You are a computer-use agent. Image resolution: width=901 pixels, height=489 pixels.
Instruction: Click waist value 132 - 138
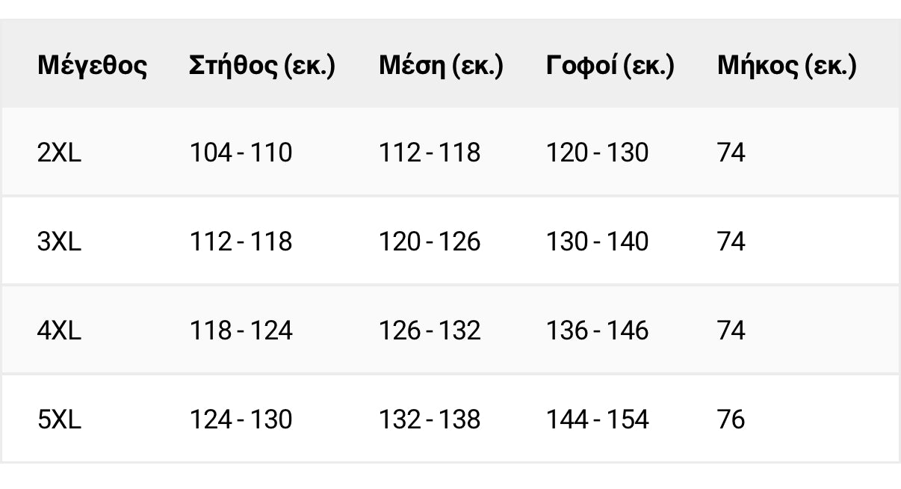pyautogui.click(x=430, y=419)
